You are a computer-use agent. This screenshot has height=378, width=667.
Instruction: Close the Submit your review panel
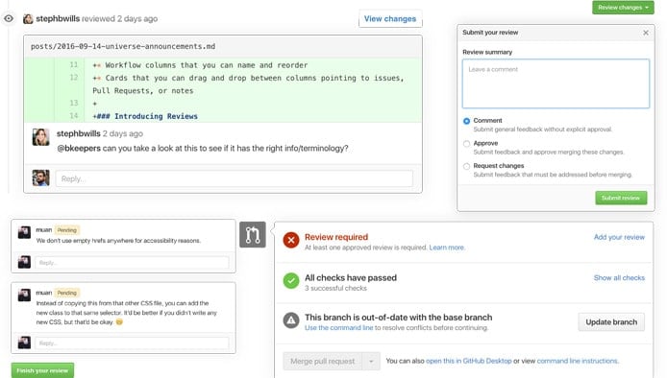point(646,33)
